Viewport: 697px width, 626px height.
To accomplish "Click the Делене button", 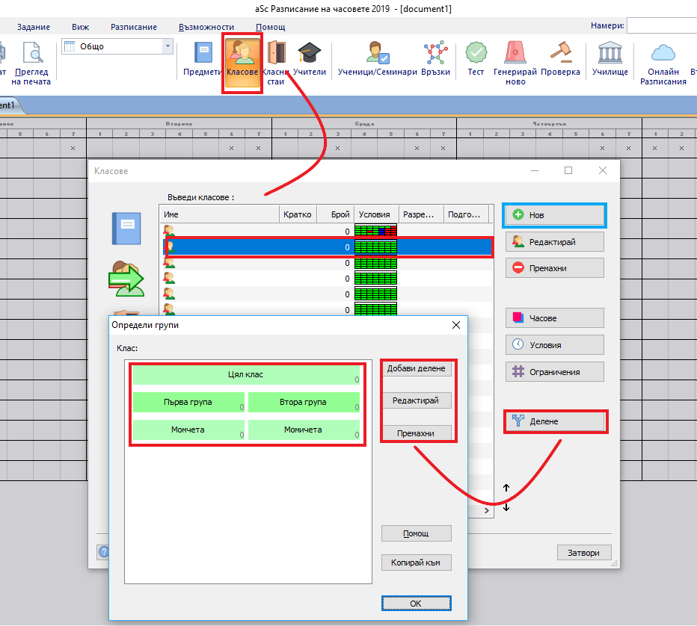I will point(554,421).
